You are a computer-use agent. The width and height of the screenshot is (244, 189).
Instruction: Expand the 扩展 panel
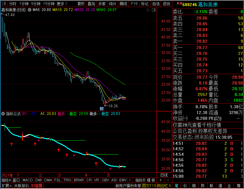point(7,186)
